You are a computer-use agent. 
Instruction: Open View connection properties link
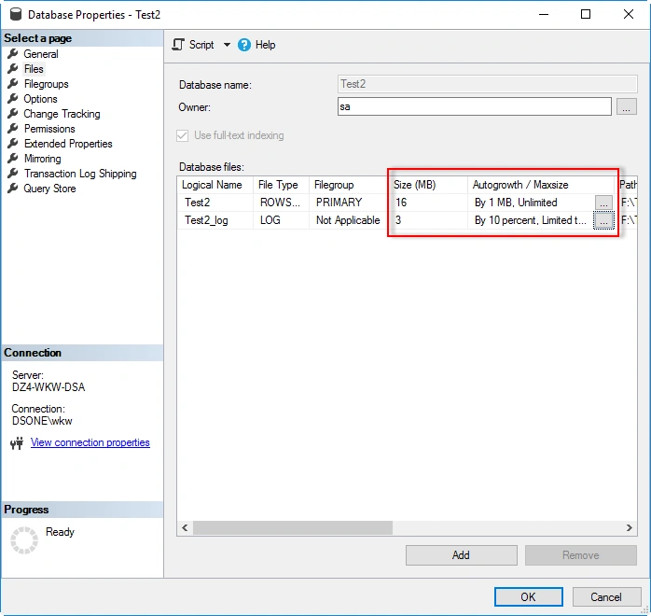90,442
